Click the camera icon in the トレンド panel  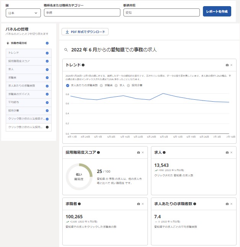click(227, 65)
